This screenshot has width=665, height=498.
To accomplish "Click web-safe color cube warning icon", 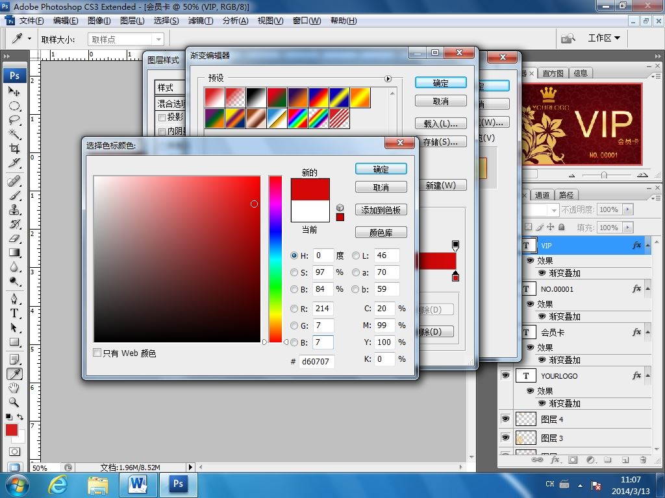I will [340, 207].
